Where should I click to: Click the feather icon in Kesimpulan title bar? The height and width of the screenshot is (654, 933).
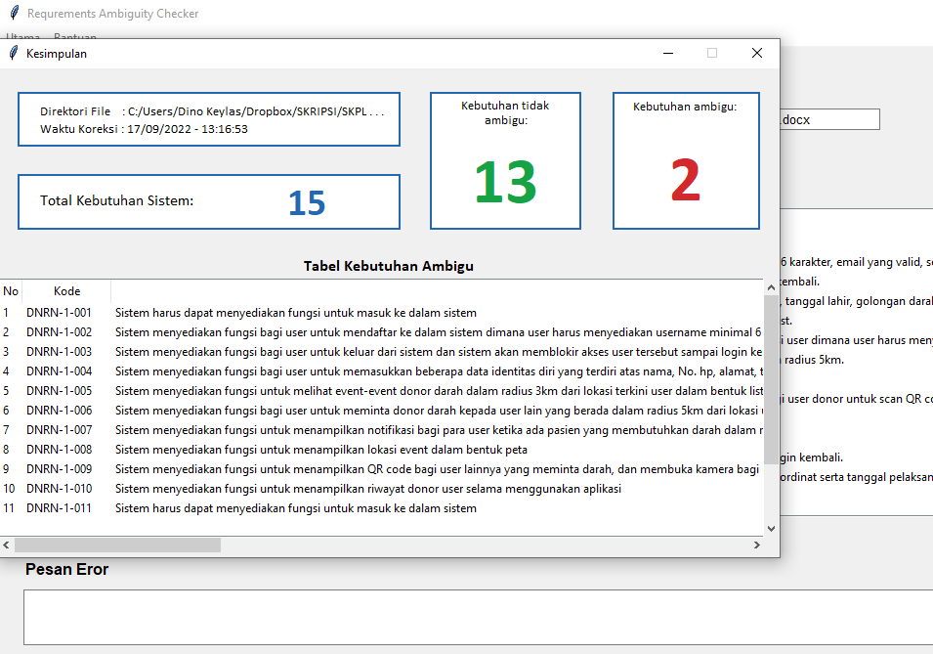[x=13, y=54]
